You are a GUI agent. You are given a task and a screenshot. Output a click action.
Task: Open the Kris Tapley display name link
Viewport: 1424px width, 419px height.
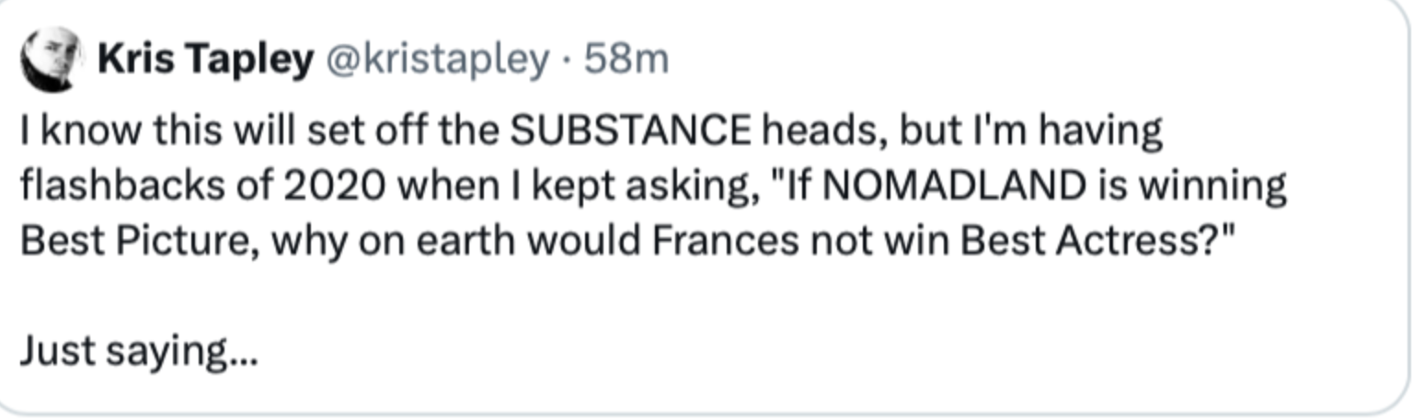click(204, 60)
